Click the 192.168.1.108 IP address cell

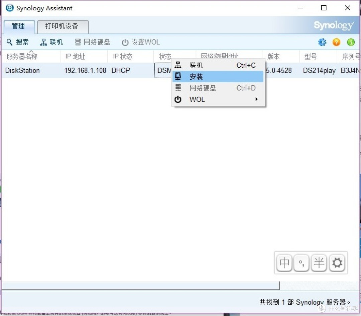(x=85, y=71)
